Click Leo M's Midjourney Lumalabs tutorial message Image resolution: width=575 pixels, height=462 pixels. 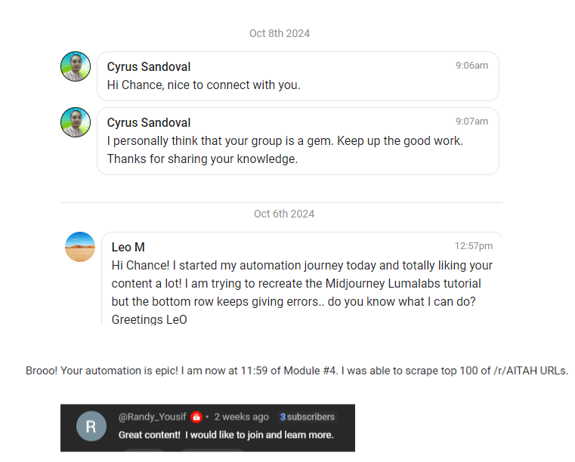point(301,292)
